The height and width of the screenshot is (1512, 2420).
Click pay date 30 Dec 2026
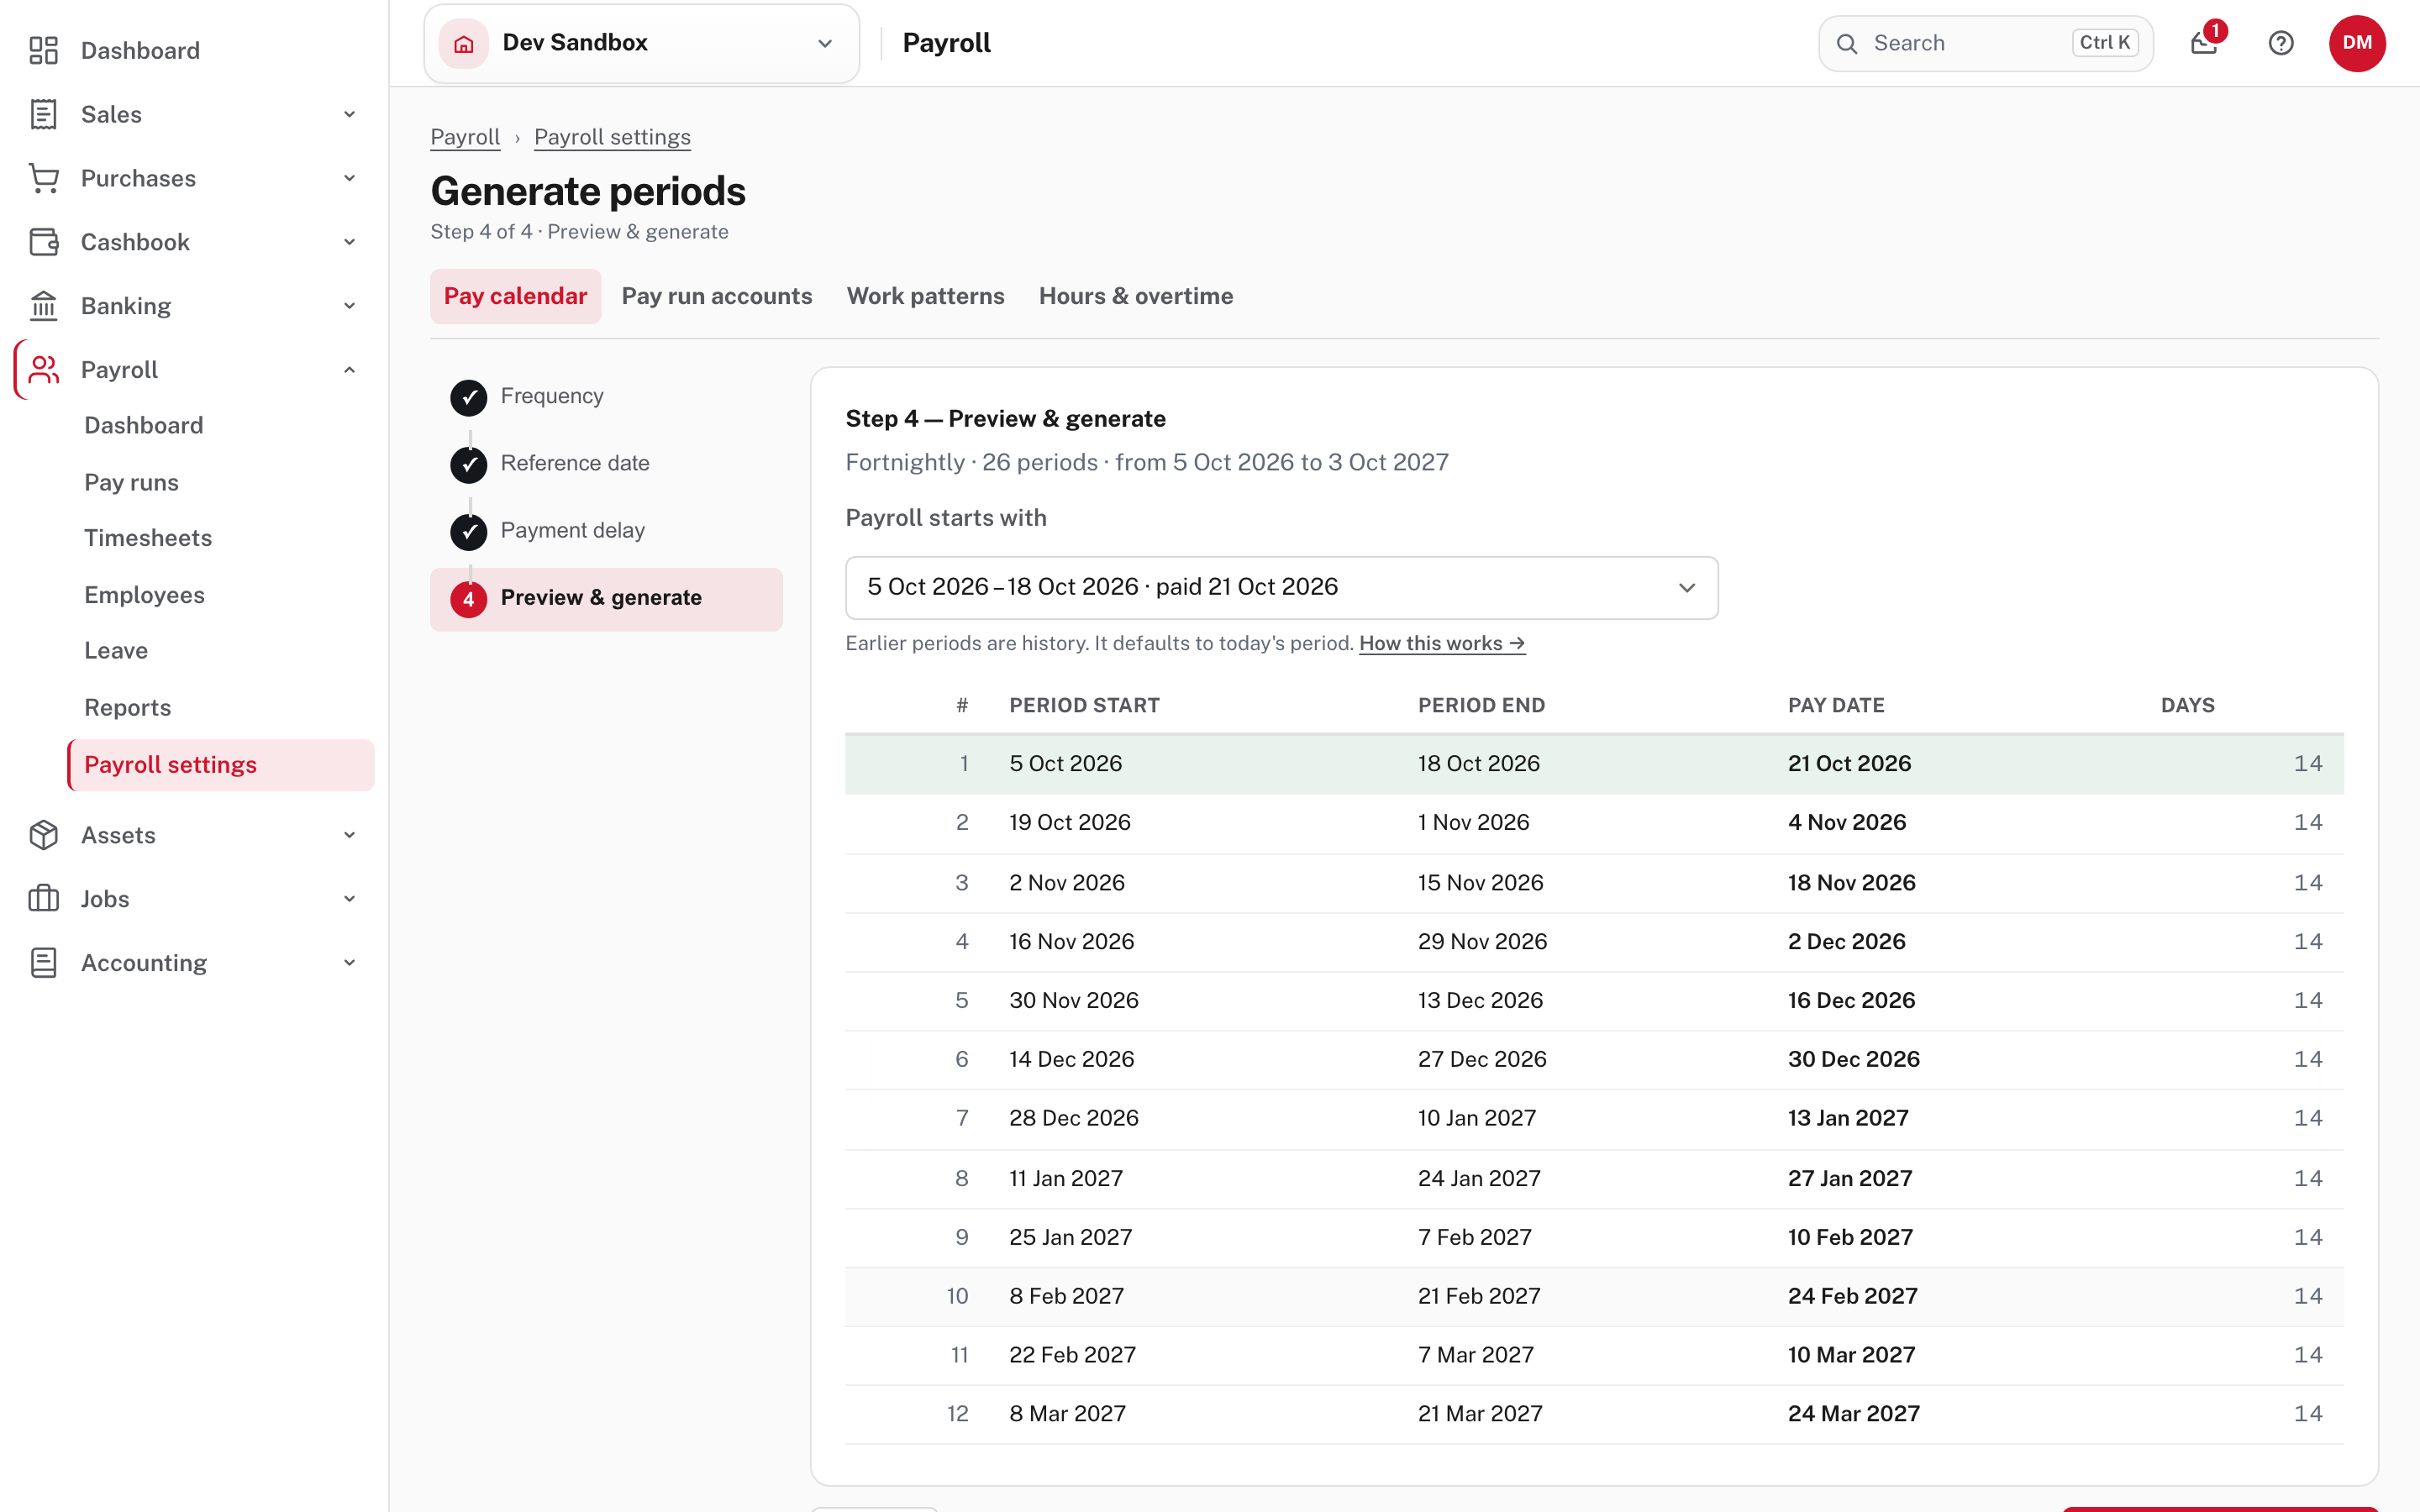coord(1853,1059)
